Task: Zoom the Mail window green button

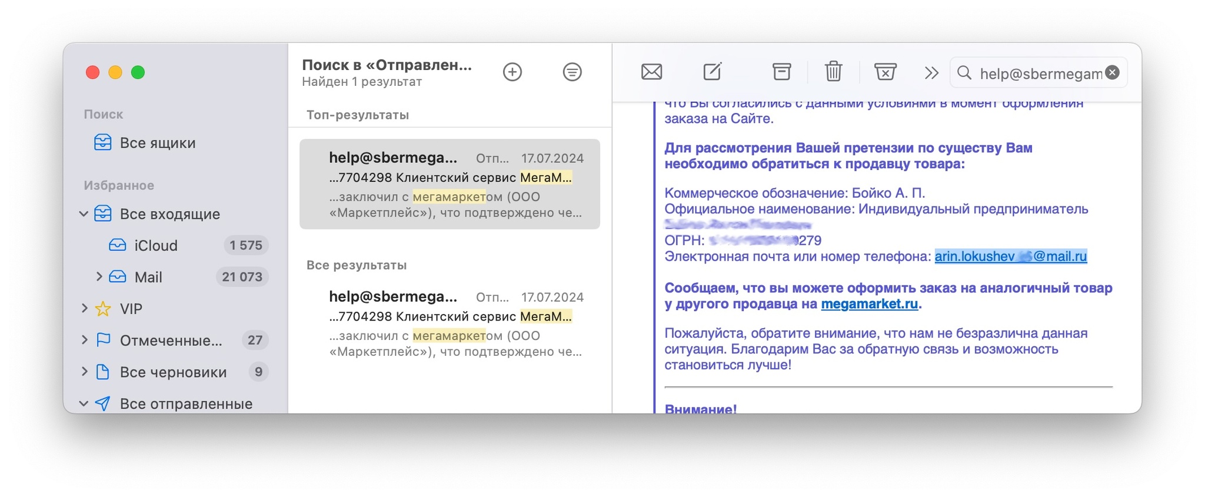Action: tap(138, 72)
